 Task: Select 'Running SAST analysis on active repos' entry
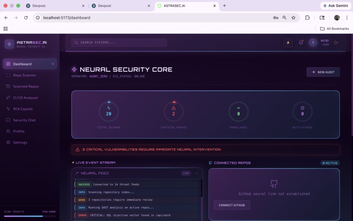pos(137,207)
